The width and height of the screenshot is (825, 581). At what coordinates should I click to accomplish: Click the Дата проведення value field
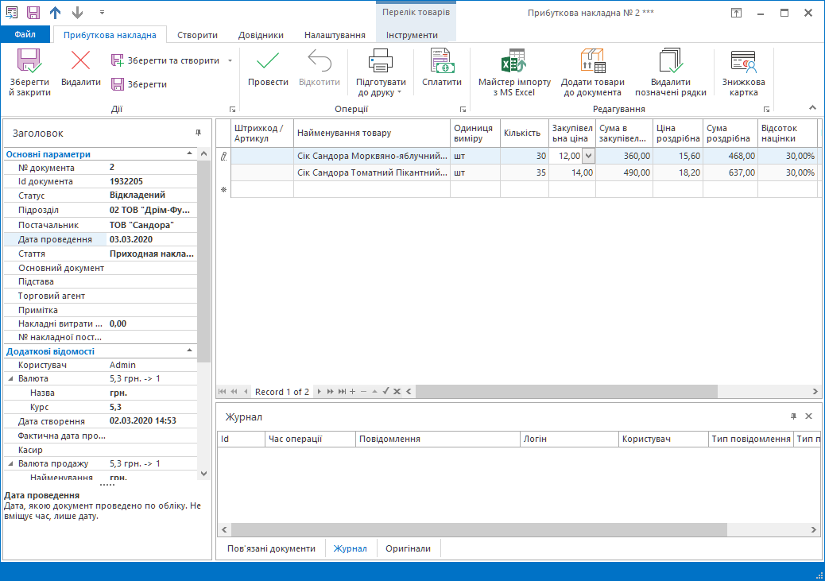149,239
